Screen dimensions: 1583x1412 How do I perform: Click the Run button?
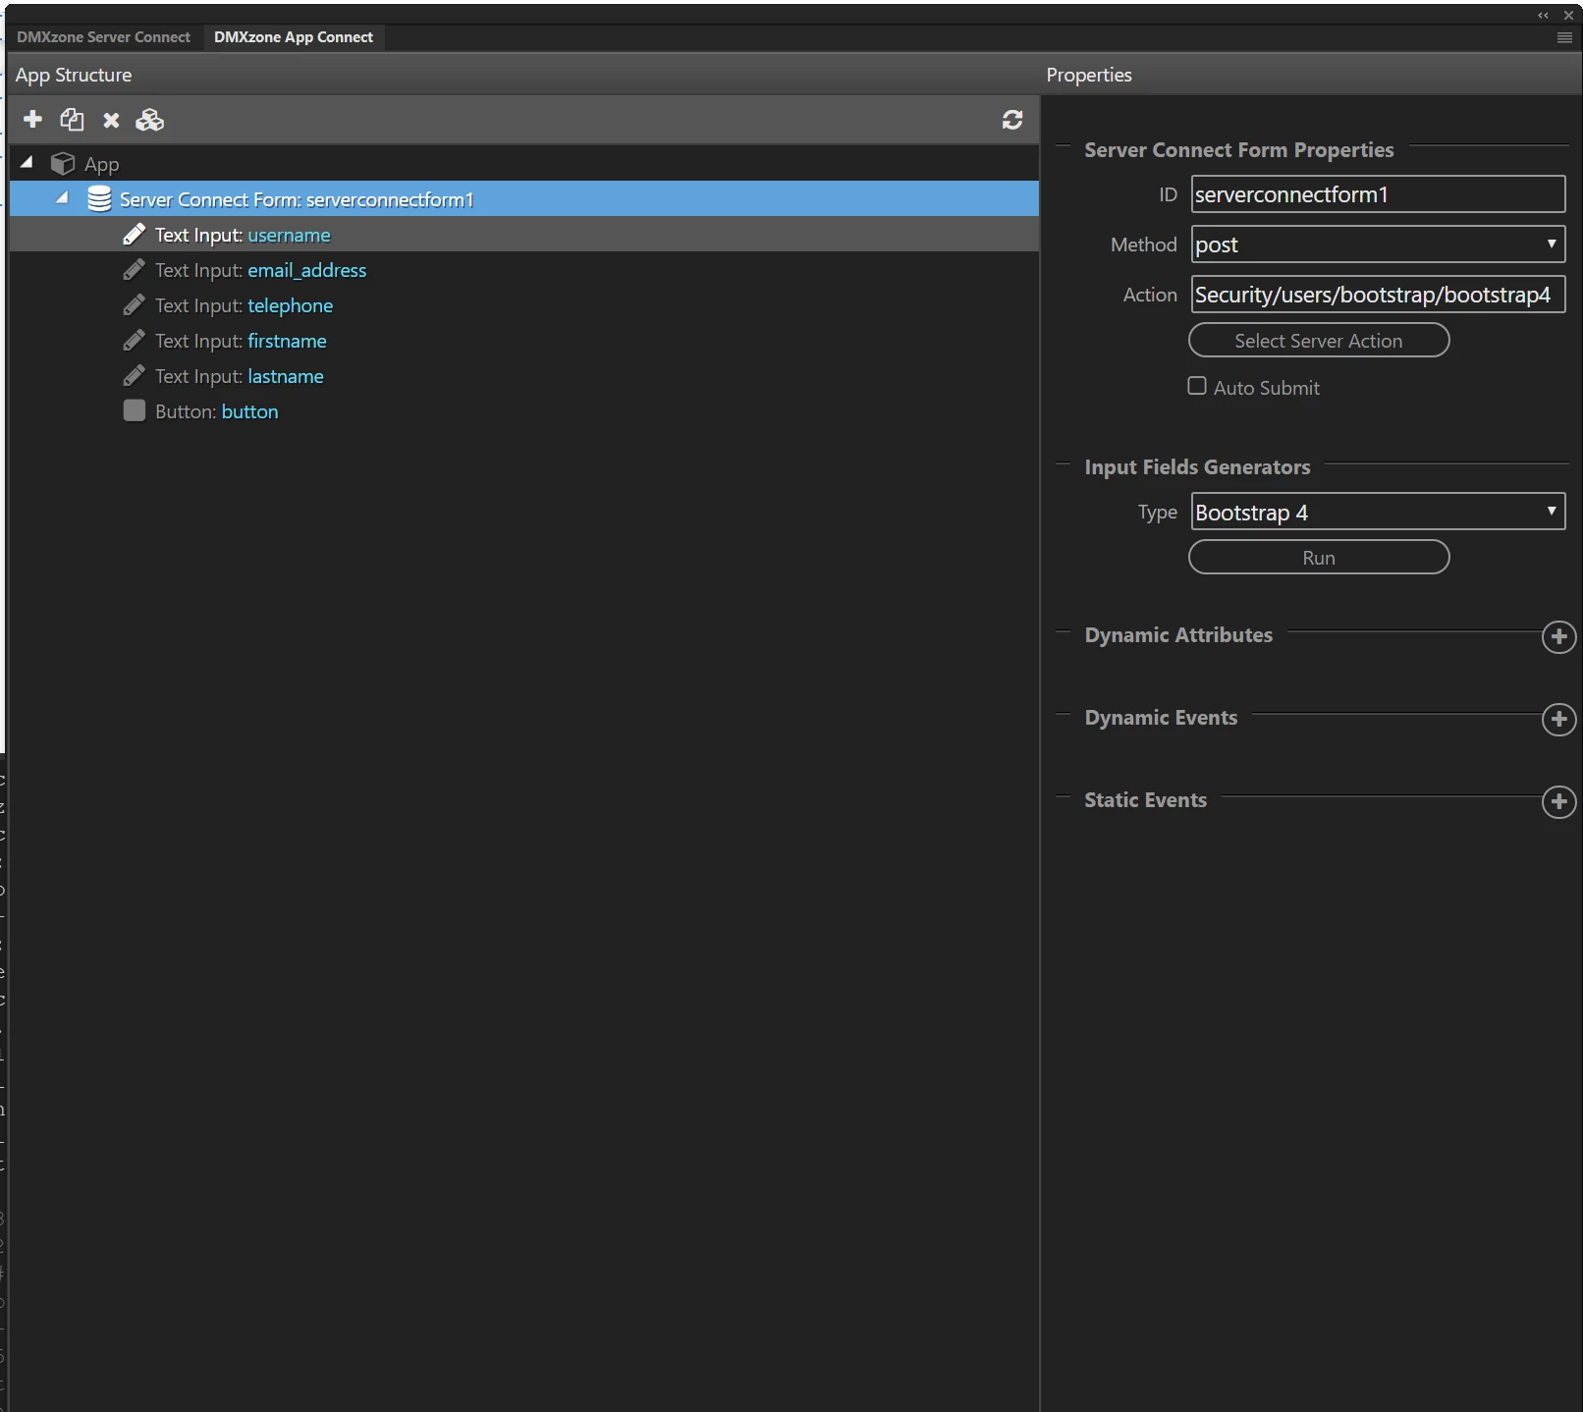point(1319,558)
